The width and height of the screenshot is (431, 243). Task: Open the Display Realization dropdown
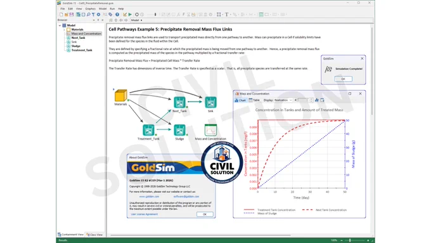283,100
